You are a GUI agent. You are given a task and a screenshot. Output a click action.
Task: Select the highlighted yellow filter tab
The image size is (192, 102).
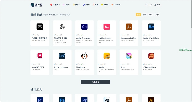pos(138,15)
